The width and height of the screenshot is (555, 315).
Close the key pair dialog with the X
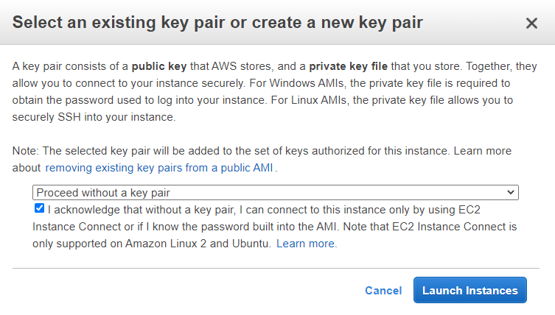point(531,24)
